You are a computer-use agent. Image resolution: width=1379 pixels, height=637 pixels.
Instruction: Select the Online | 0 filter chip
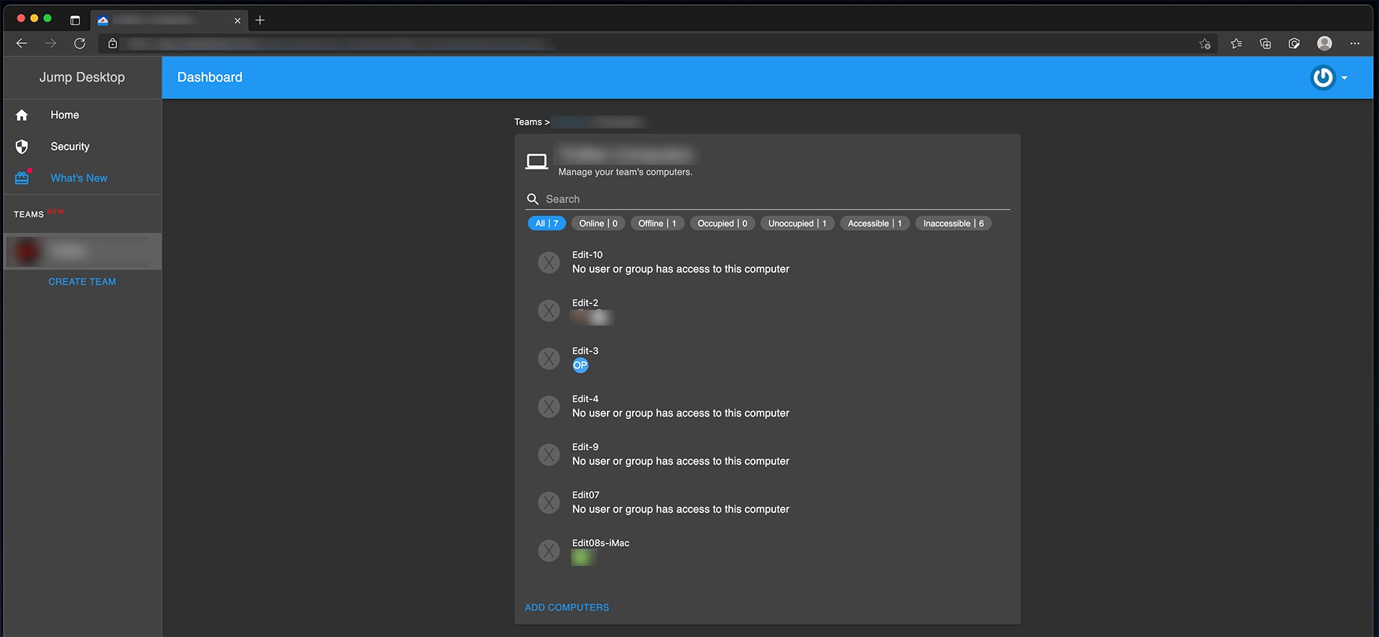598,223
